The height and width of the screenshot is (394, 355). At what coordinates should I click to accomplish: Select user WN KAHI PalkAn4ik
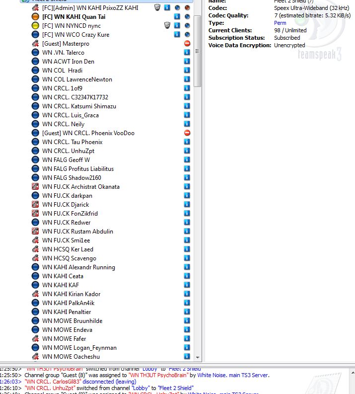tap(69, 303)
